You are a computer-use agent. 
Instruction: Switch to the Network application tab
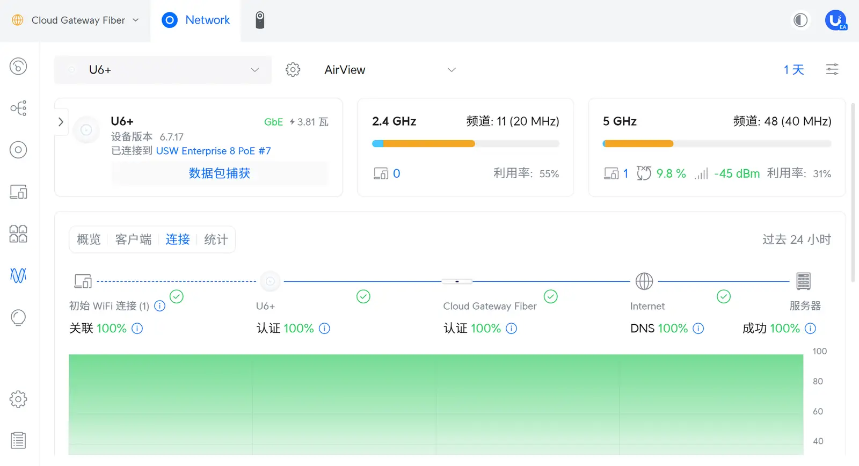(x=196, y=20)
